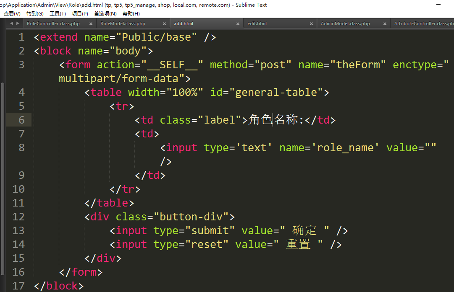The image size is (454, 292).
Task: Close the AdminModel.class.php tab
Action: coord(385,24)
